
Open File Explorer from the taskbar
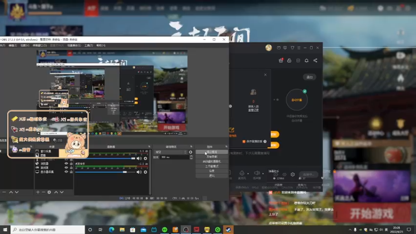click(122, 229)
